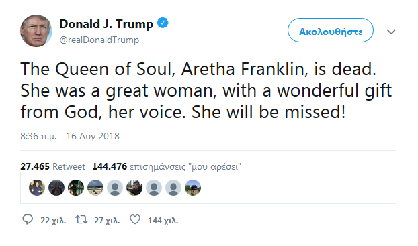This screenshot has height=246, width=418.
Task: Click the second liker avatar
Action: click(x=56, y=188)
